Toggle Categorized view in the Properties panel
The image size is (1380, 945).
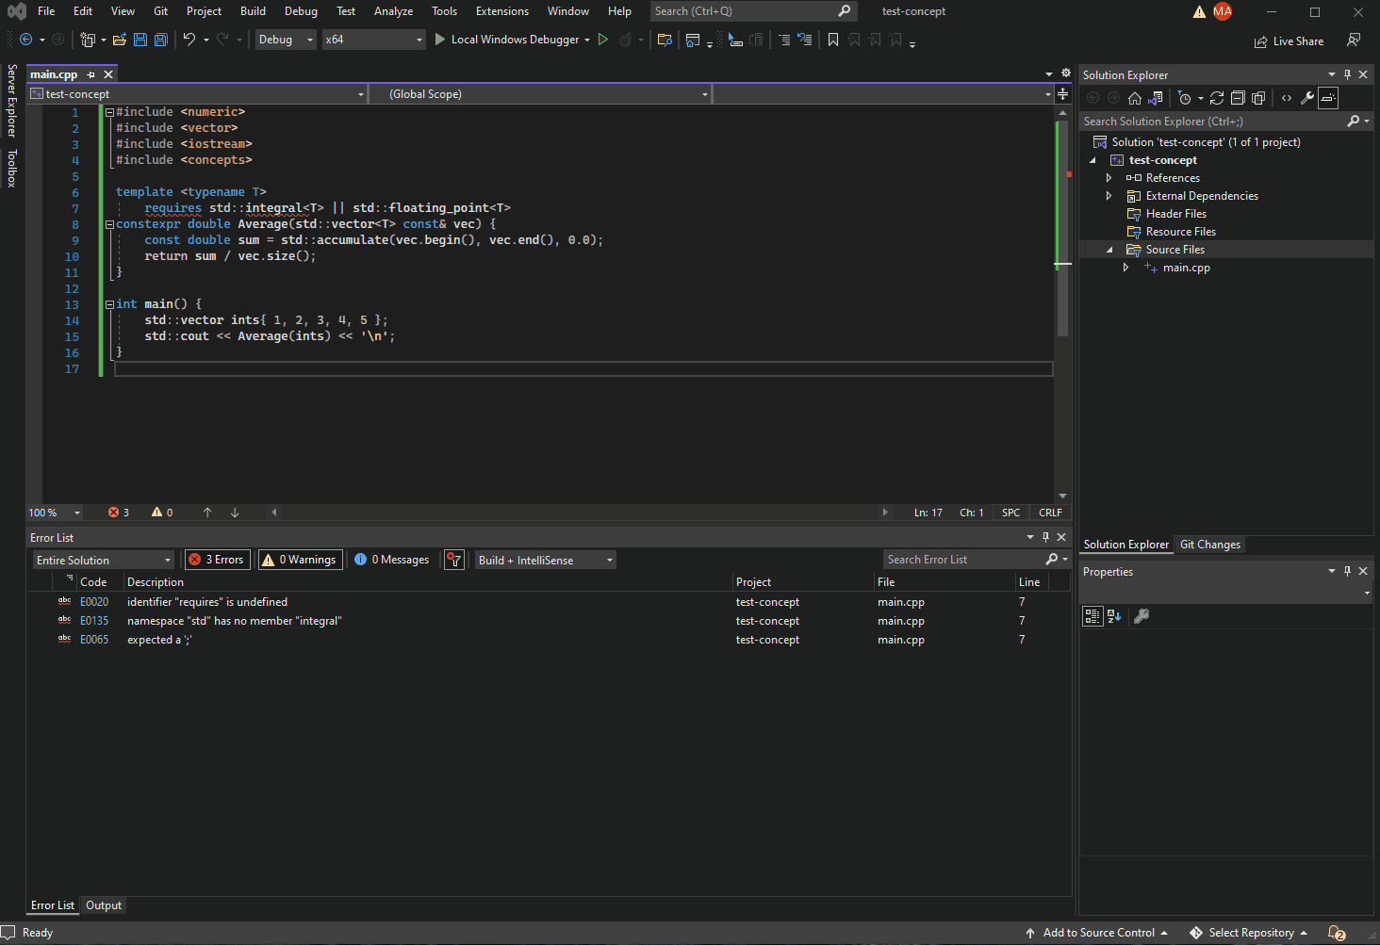pos(1092,616)
